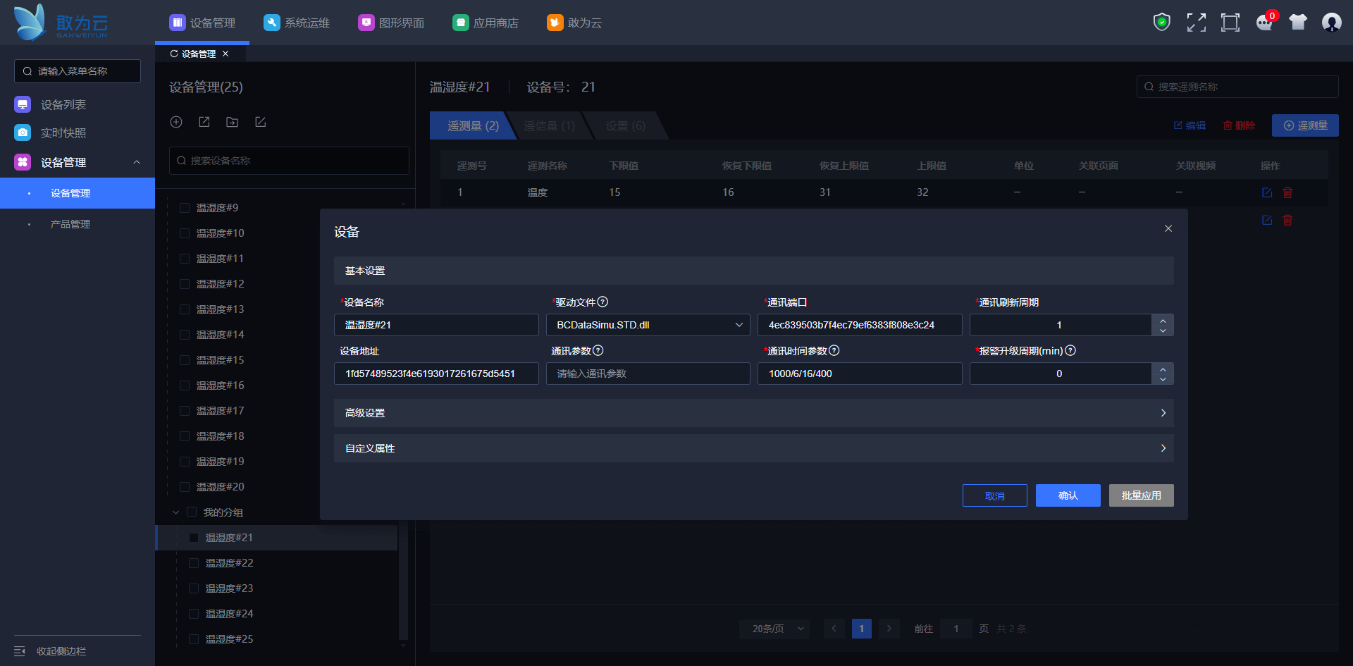Expand the 自定义属性 section
Screen dimensions: 1353x666
[753, 448]
